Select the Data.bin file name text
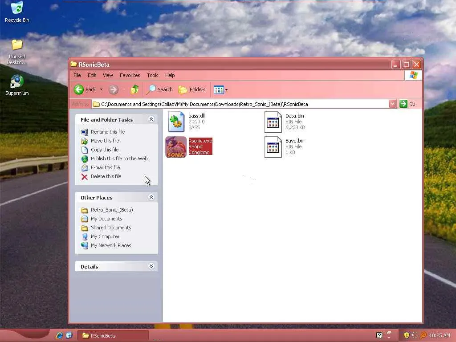 pyautogui.click(x=295, y=116)
